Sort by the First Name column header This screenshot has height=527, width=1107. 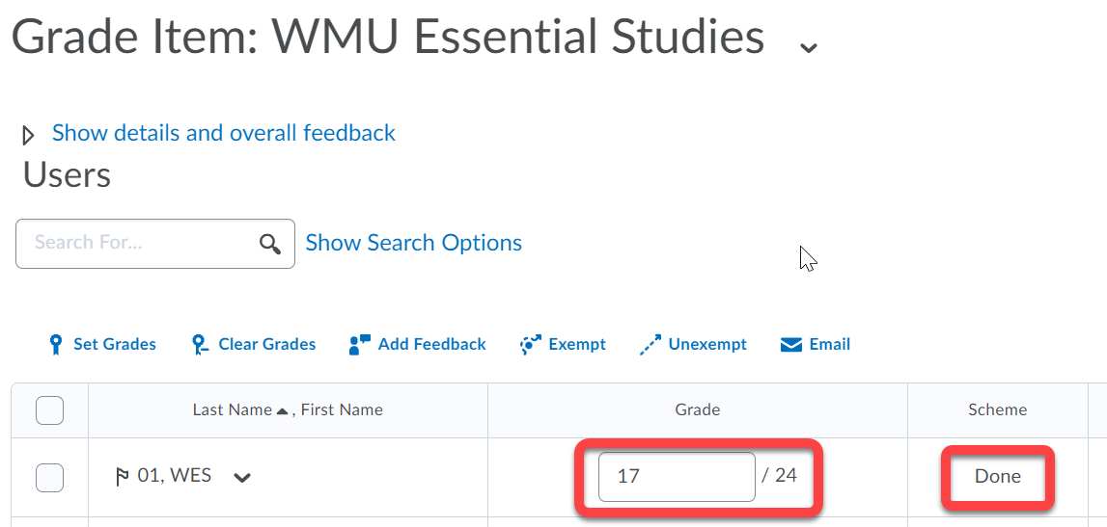(x=342, y=409)
